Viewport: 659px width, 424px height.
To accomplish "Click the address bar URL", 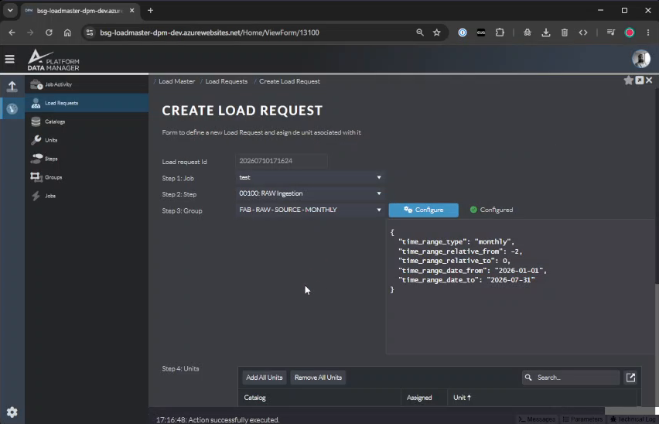I will click(210, 32).
